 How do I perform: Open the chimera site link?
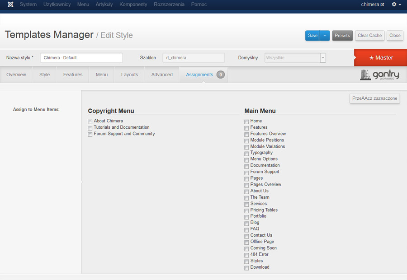click(x=373, y=5)
